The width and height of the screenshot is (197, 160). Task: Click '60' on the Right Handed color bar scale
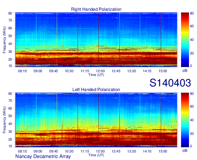click(x=192, y=26)
